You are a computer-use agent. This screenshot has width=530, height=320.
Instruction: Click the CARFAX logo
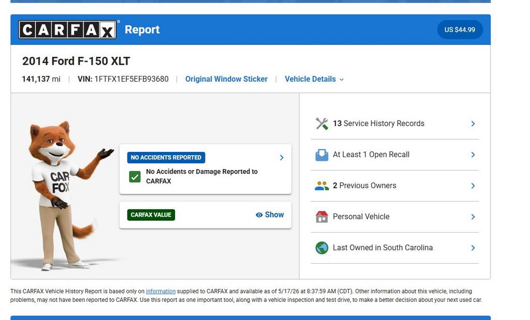(x=68, y=29)
